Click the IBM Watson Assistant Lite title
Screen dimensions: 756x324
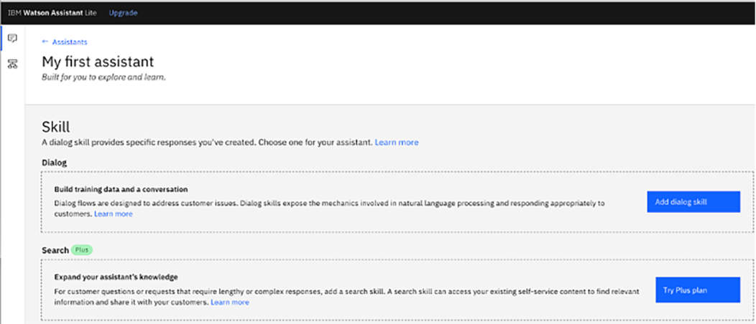tap(52, 13)
